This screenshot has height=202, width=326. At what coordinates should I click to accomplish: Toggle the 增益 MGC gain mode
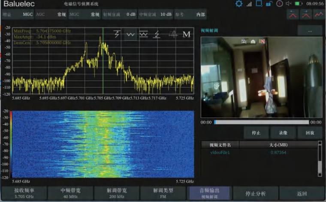pyautogui.click(x=17, y=14)
